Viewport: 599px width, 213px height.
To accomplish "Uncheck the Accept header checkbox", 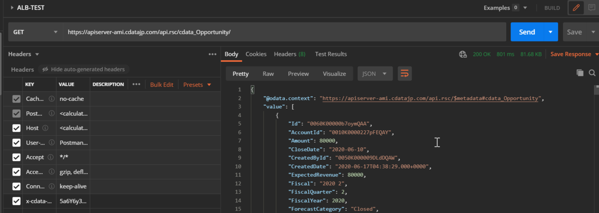I will 16,158.
